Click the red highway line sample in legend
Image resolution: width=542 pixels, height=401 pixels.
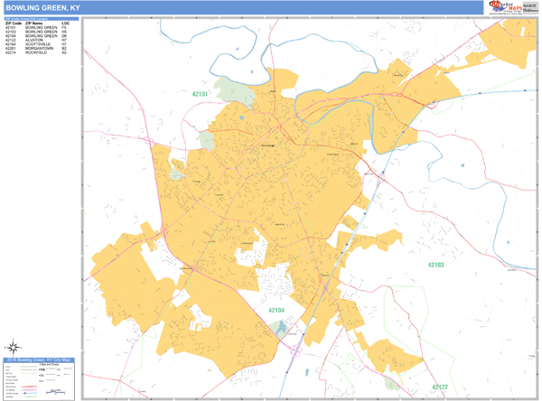tap(29, 387)
